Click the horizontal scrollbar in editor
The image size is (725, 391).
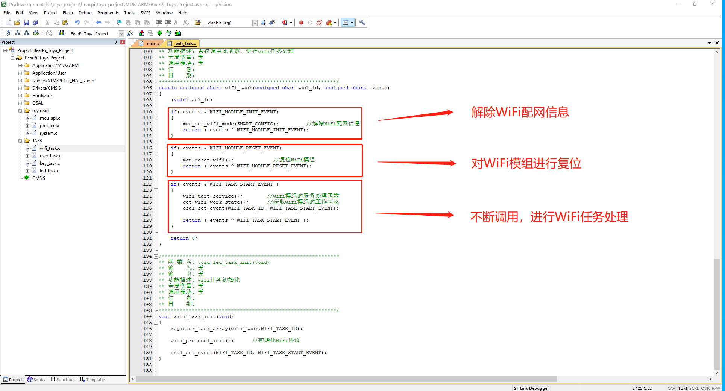[x=346, y=379]
